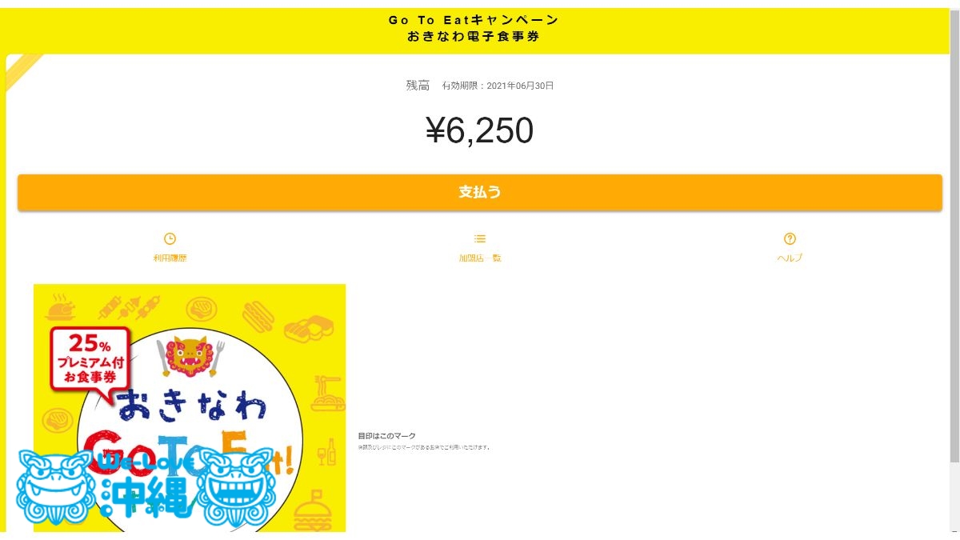Open usage history via the clock icon
Screen dimensions: 960x540
coord(170,238)
